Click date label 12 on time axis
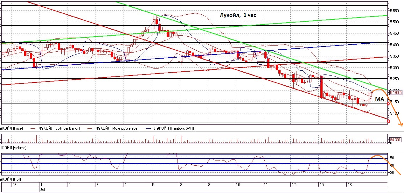 [294, 185]
